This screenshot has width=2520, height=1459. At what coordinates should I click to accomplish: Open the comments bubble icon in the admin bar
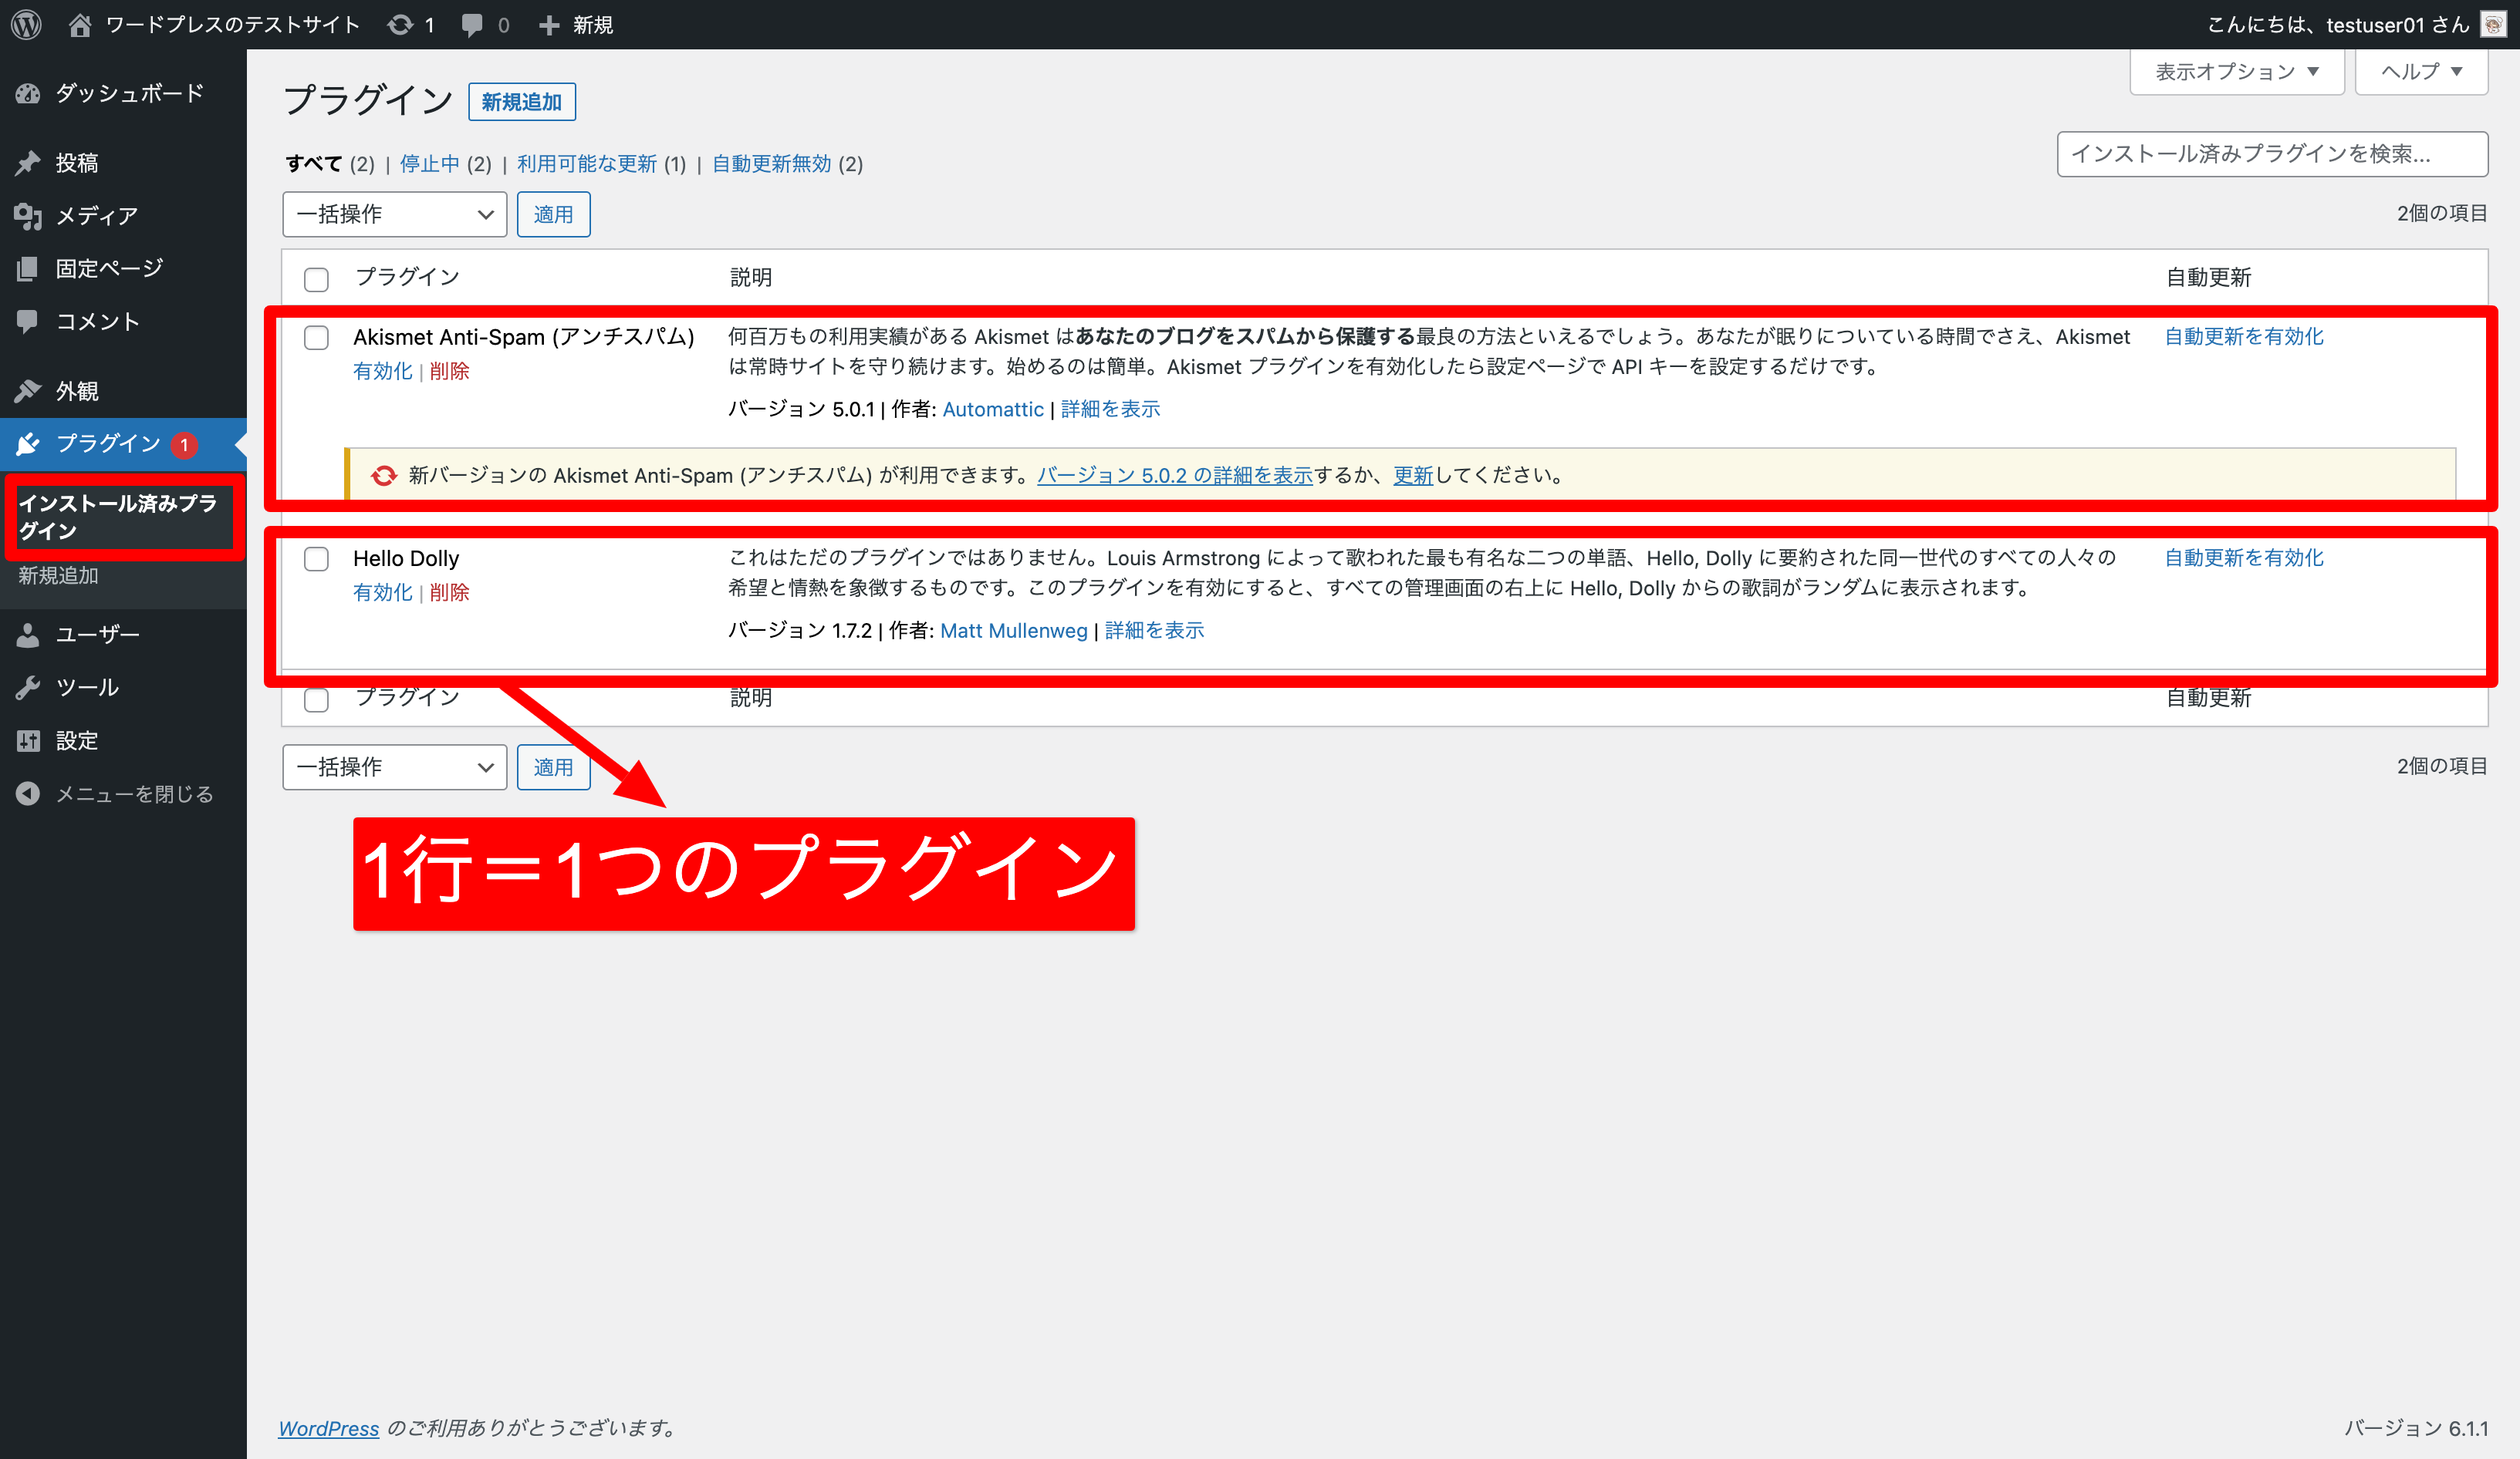(472, 25)
